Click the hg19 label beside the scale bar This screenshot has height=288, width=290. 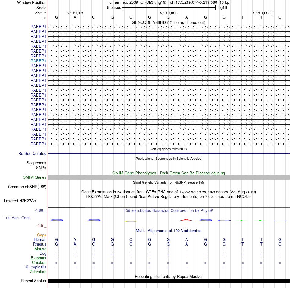223,8
